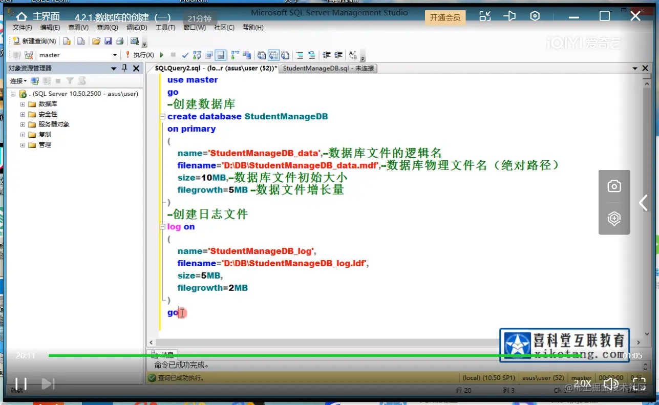Image resolution: width=659 pixels, height=405 pixels.
Task: Open the 帮助(H) menu
Action: (x=253, y=27)
